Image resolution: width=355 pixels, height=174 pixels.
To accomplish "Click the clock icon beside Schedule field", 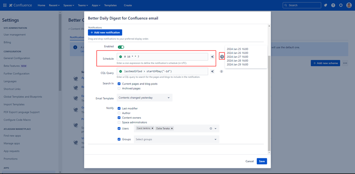I will tap(222, 57).
